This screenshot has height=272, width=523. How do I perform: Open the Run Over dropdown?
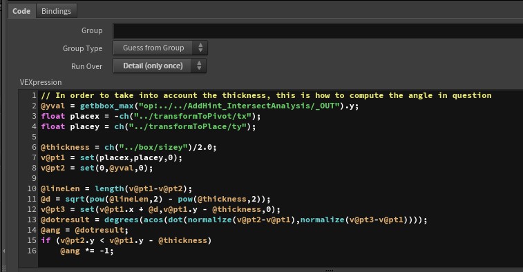pyautogui.click(x=160, y=66)
